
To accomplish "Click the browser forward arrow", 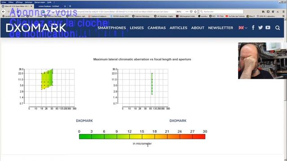I will [9, 12].
